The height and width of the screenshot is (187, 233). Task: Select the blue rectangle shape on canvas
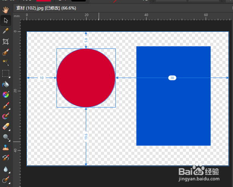tap(173, 96)
